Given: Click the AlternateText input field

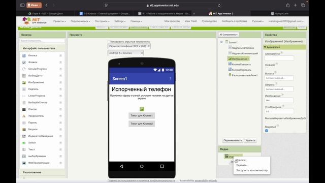Looking at the screenshot, I should pos(279,58).
